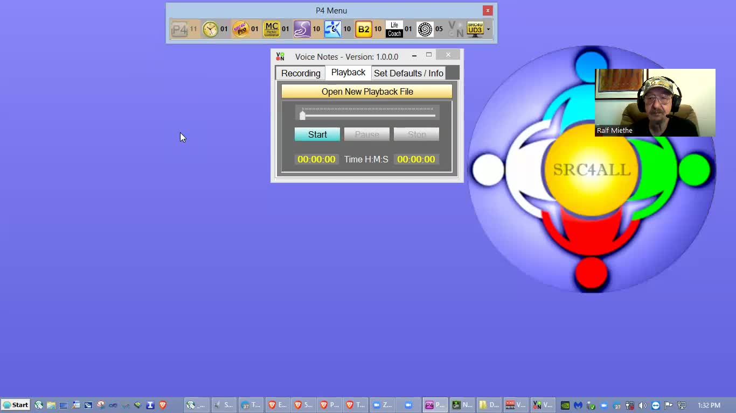
Task: Click the volume speaker tray icon
Action: coord(643,405)
